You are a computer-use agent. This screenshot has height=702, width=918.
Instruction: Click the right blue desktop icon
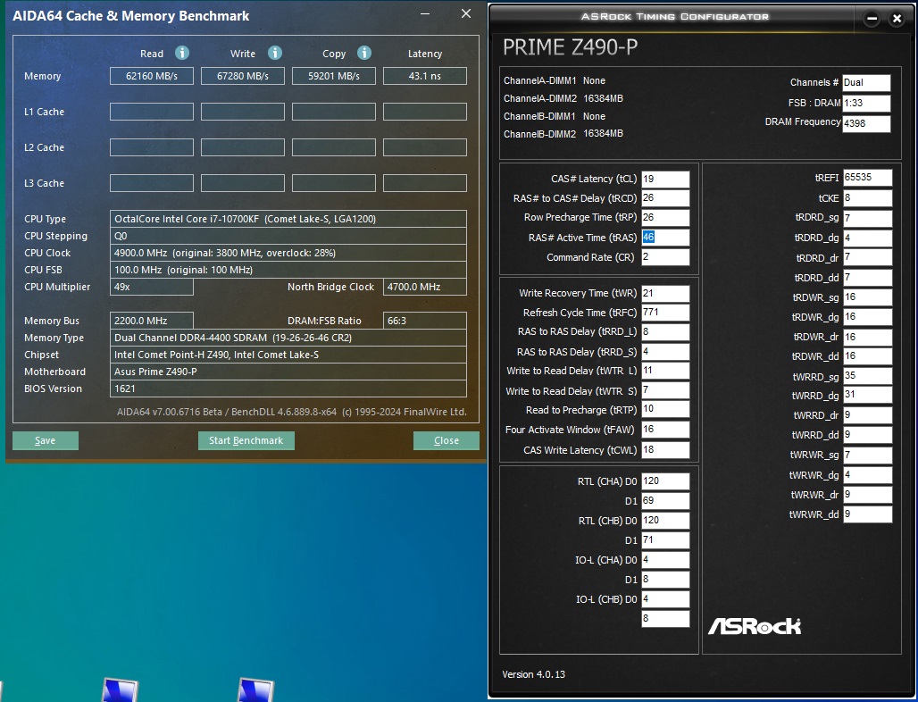click(x=255, y=689)
